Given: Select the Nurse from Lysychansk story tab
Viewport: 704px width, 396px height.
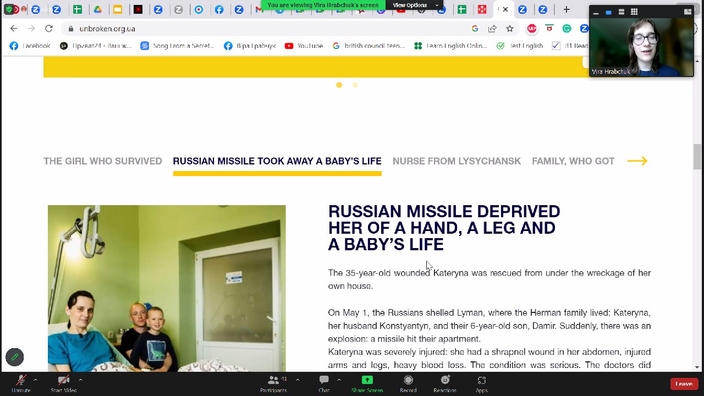Looking at the screenshot, I should 457,161.
